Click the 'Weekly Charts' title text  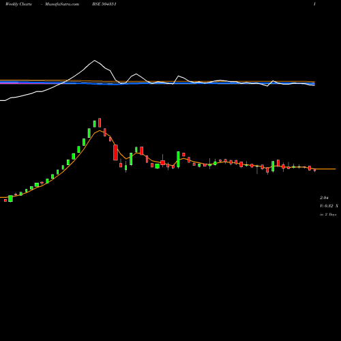click(x=18, y=4)
